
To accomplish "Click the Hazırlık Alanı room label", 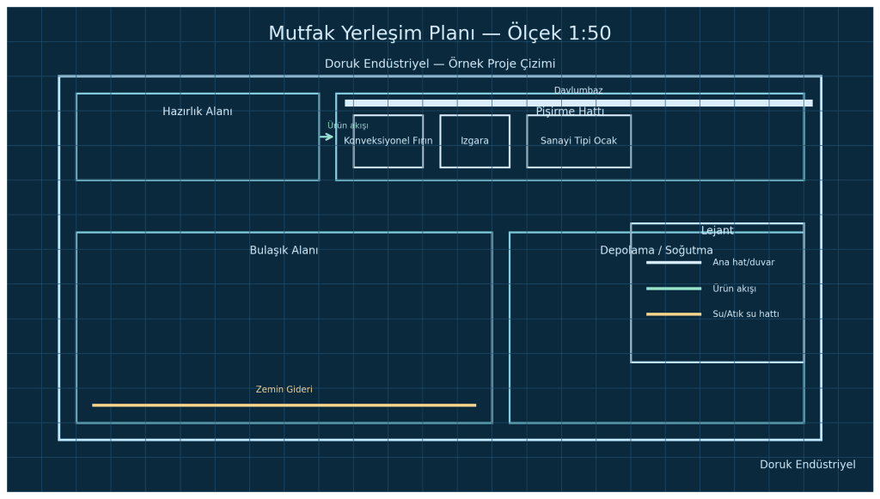I will pyautogui.click(x=198, y=112).
